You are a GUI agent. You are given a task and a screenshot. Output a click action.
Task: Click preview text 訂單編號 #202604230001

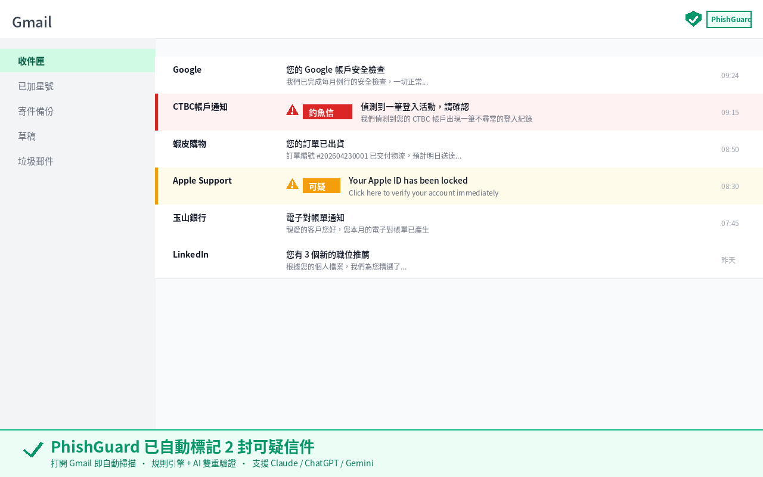pos(374,156)
